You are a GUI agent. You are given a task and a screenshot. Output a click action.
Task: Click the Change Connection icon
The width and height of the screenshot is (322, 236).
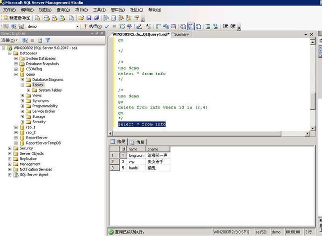[x=21, y=26]
